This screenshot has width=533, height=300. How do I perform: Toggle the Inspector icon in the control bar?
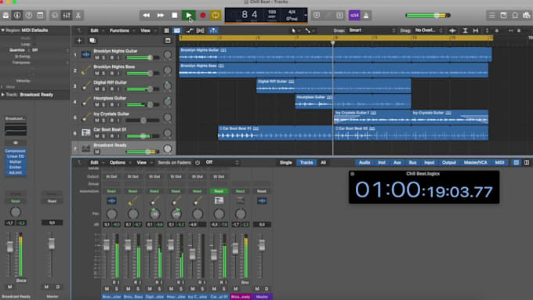17,16
